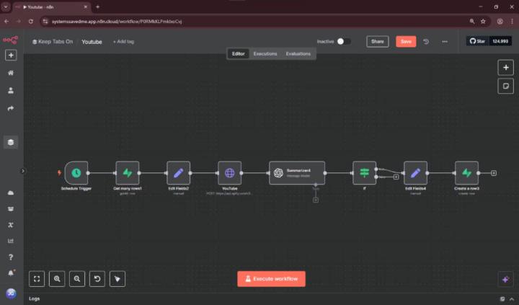Select the Edit Fields4 node
The width and height of the screenshot is (519, 305).
[415, 173]
